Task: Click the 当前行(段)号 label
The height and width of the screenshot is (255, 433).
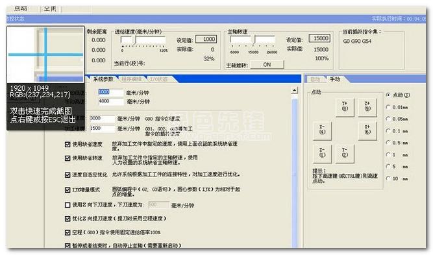Action: (129, 64)
